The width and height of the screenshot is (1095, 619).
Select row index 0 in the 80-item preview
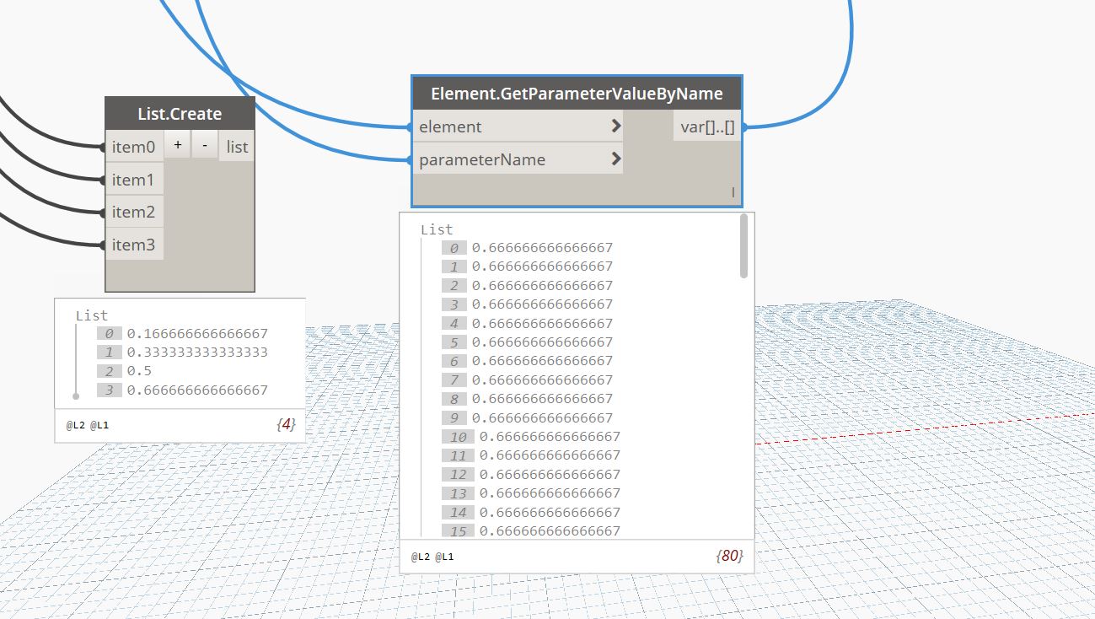pos(454,248)
